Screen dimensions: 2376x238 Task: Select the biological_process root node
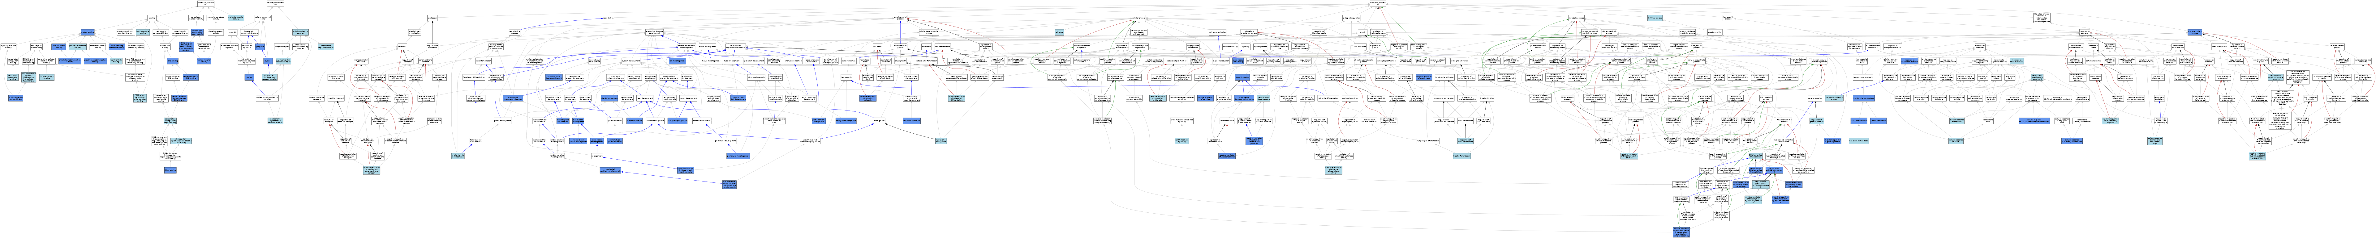[x=1378, y=4]
